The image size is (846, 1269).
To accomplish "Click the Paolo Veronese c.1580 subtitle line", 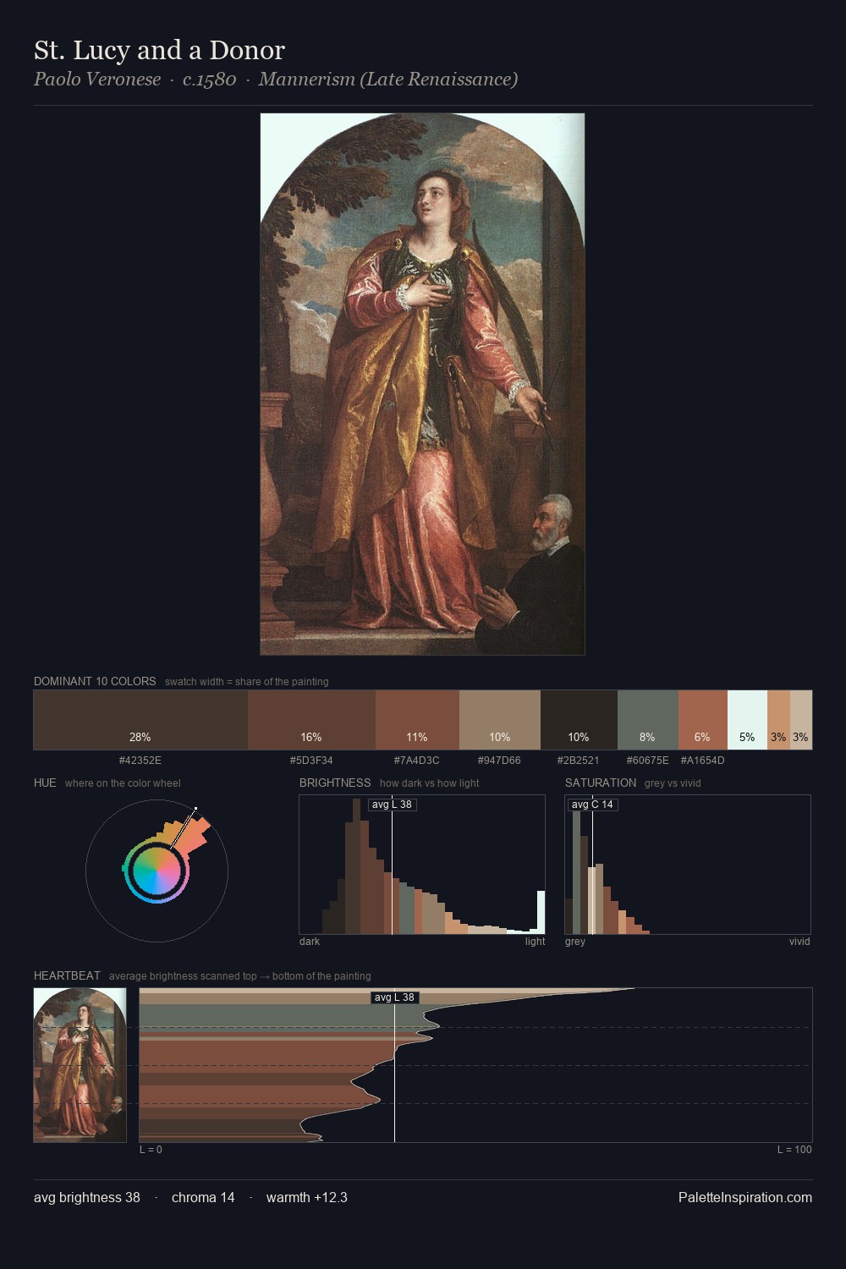I will click(x=276, y=80).
